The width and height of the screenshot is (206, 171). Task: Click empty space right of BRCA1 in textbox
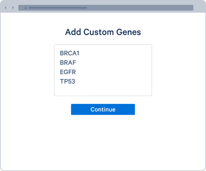click(x=114, y=53)
